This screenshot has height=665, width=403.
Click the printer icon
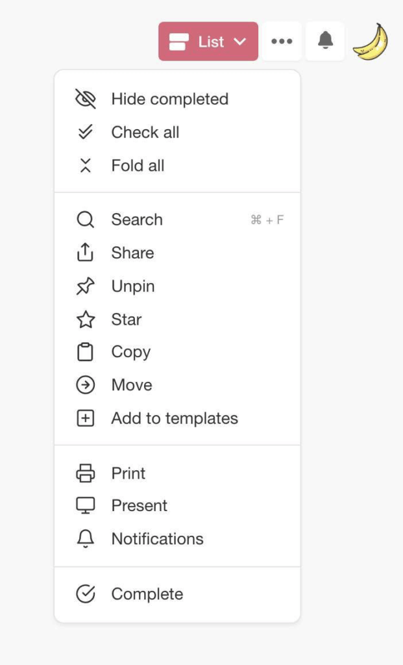pos(86,473)
